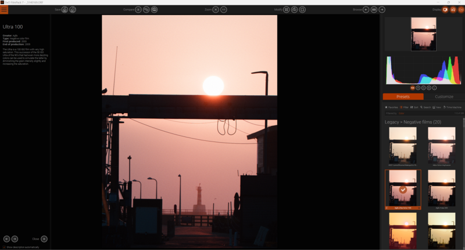Go to previous film description arrow
This screenshot has height=250, width=465.
click(7, 238)
